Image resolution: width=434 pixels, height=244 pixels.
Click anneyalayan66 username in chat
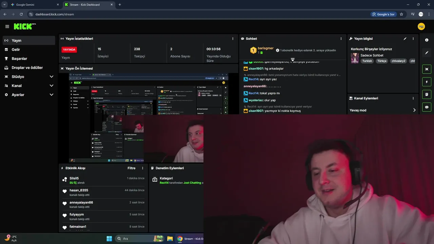click(x=255, y=86)
